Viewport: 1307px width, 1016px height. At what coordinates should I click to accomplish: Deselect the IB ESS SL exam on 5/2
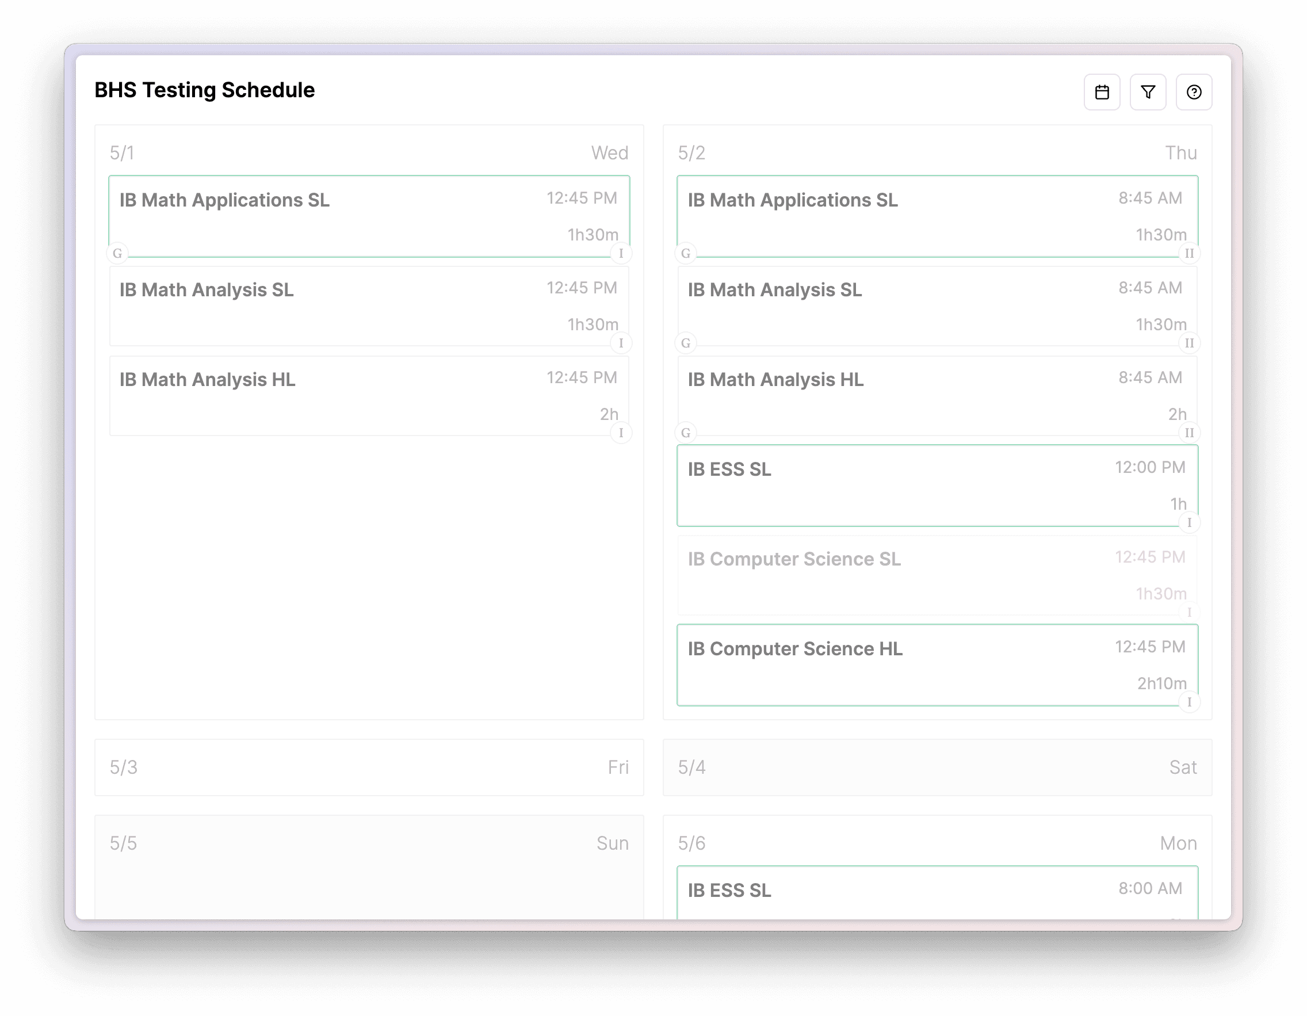[x=937, y=484]
